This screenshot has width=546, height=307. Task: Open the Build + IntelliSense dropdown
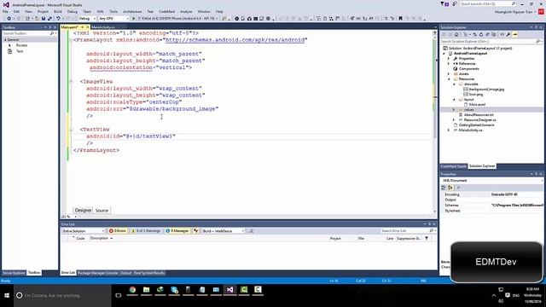pos(224,231)
